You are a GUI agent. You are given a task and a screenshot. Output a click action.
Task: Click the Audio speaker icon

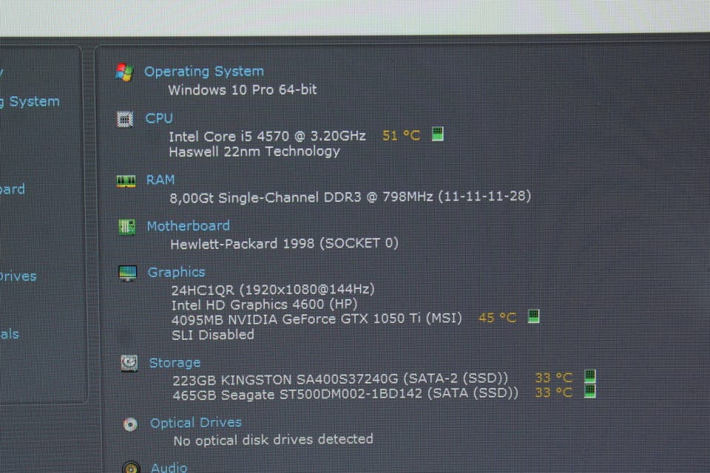tap(131, 467)
